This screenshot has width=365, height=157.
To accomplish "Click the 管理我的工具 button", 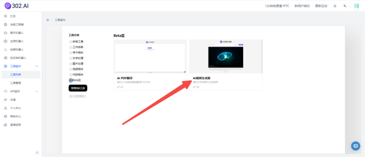I will [x=78, y=88].
